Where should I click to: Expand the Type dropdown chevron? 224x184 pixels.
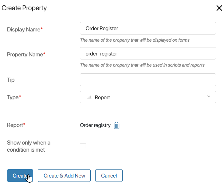(x=209, y=96)
